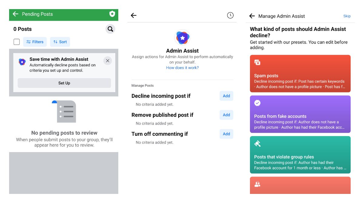Go back from the Admin Assist screen
The width and height of the screenshot is (364, 203).
(x=133, y=15)
